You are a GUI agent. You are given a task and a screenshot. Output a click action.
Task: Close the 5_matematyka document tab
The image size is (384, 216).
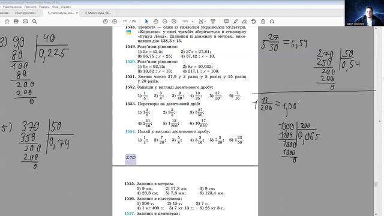coord(77,13)
